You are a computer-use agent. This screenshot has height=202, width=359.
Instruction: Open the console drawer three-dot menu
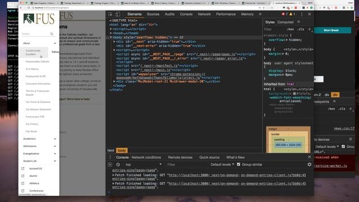coord(110,157)
